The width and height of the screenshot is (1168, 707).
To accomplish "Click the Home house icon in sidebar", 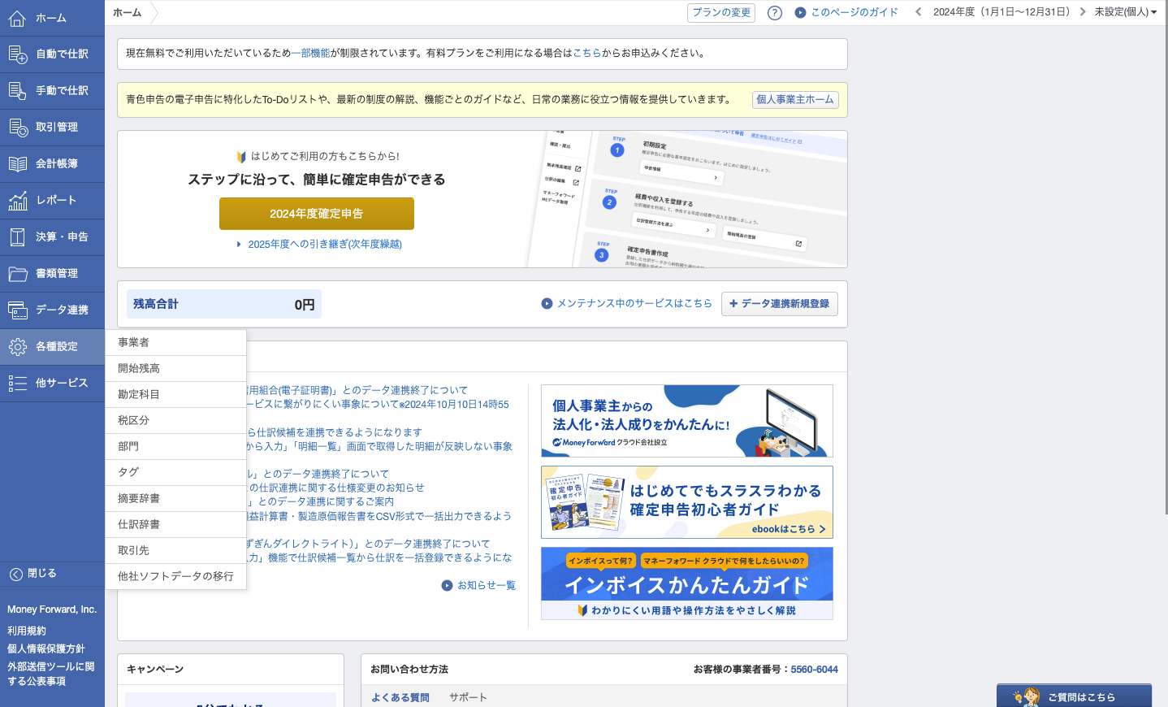I will tap(17, 18).
